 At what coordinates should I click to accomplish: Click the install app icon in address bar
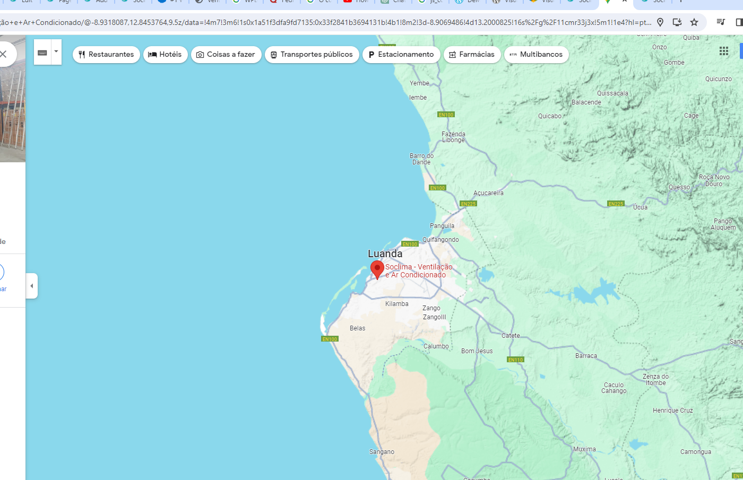pyautogui.click(x=677, y=22)
